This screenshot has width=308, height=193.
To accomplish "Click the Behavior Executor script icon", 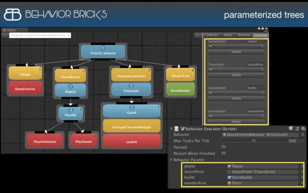I will [x=177, y=129].
